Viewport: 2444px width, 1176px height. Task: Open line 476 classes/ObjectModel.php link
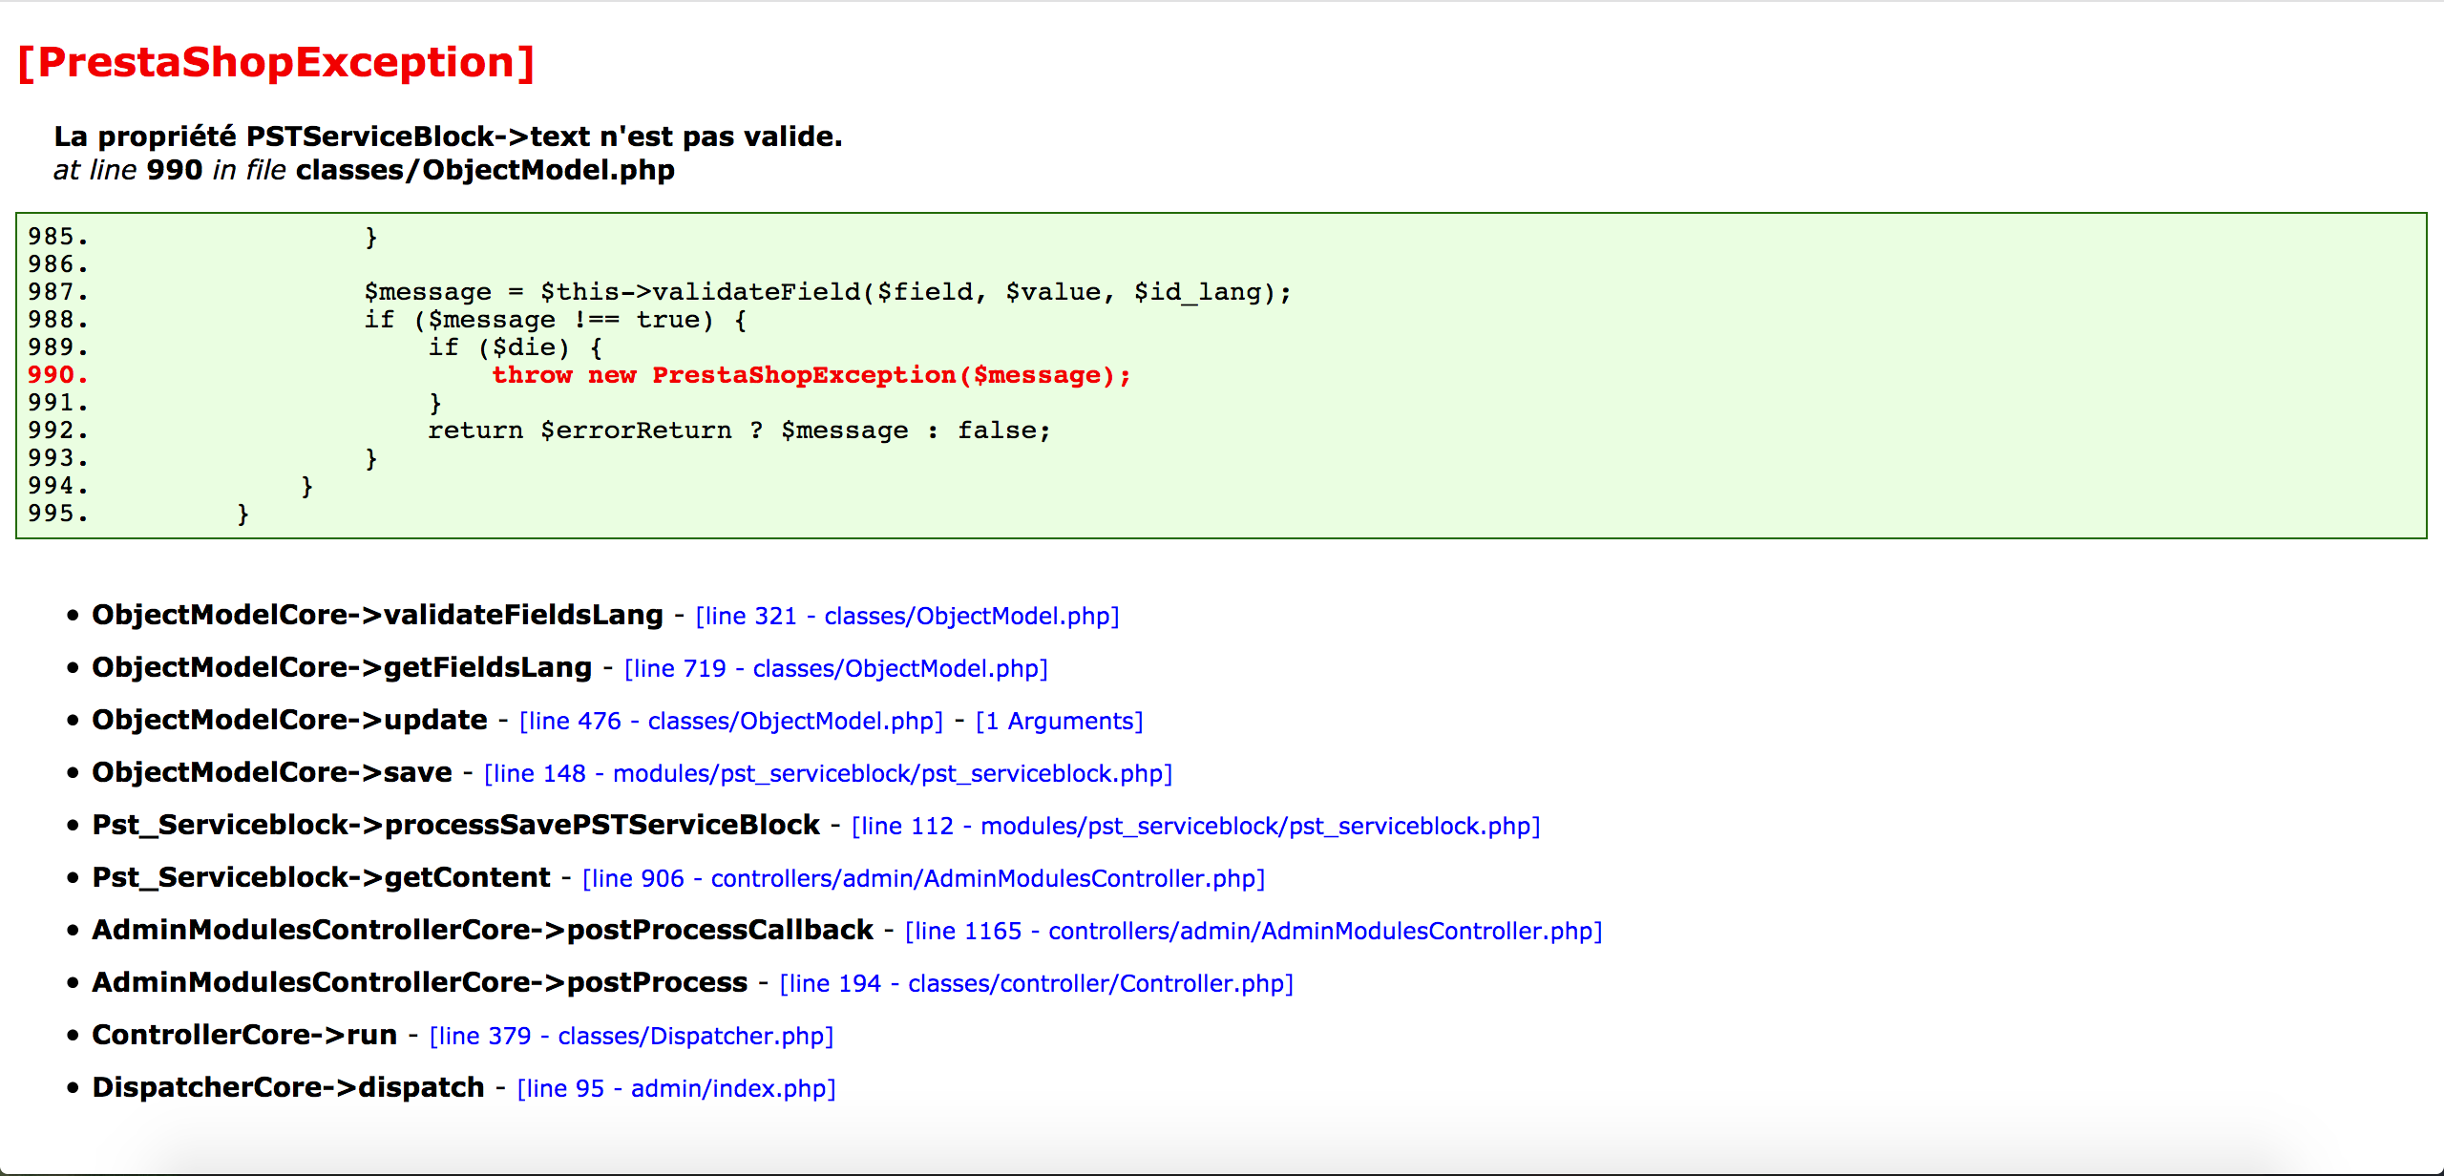731,722
